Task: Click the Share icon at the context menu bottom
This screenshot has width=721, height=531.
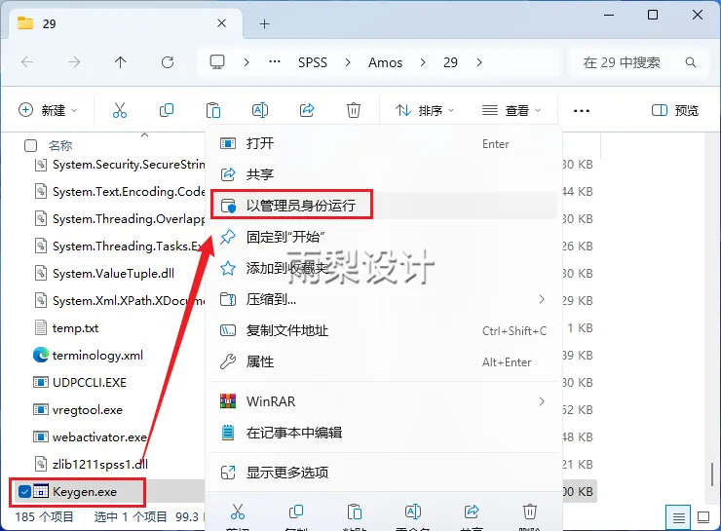Action: pyautogui.click(x=471, y=512)
